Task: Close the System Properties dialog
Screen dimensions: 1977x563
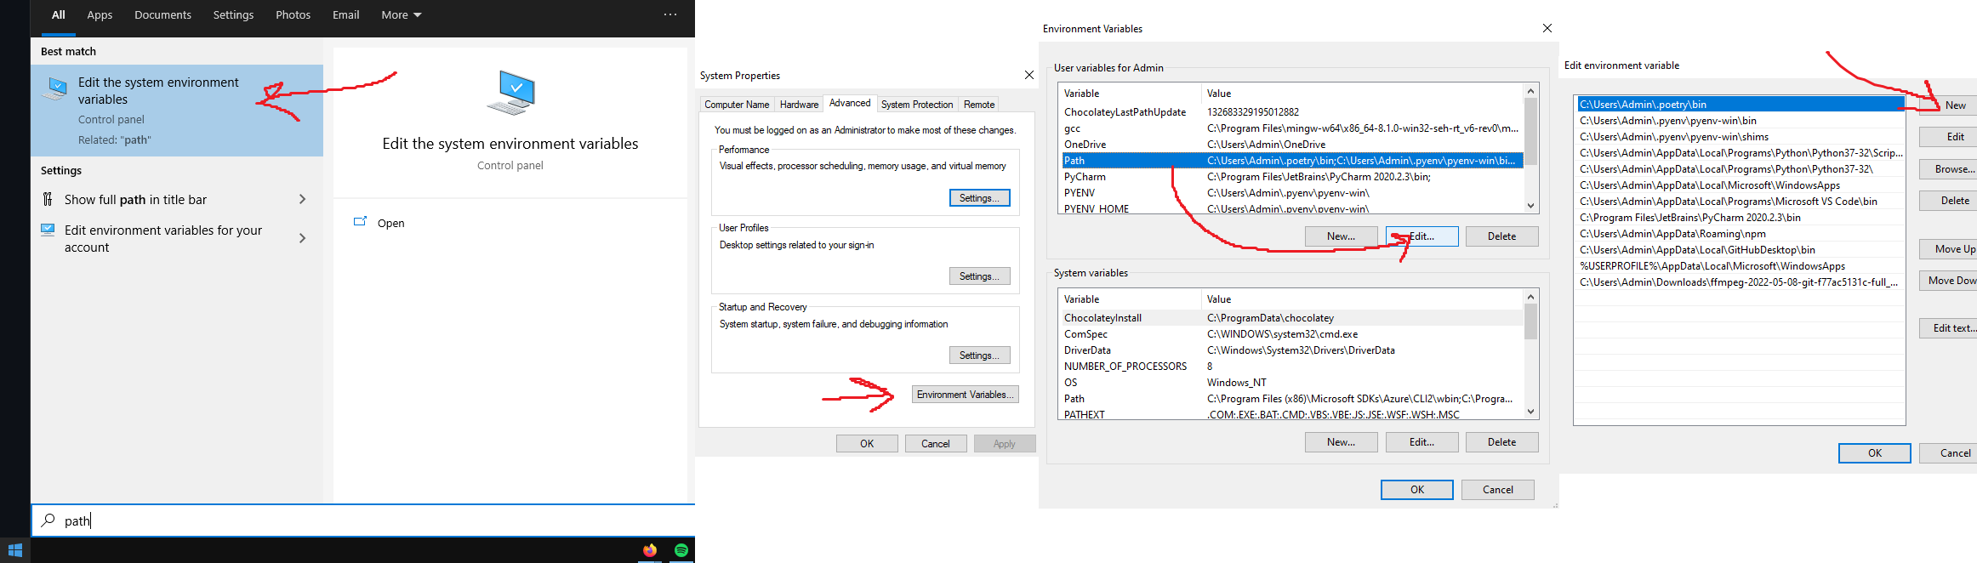Action: (1029, 75)
